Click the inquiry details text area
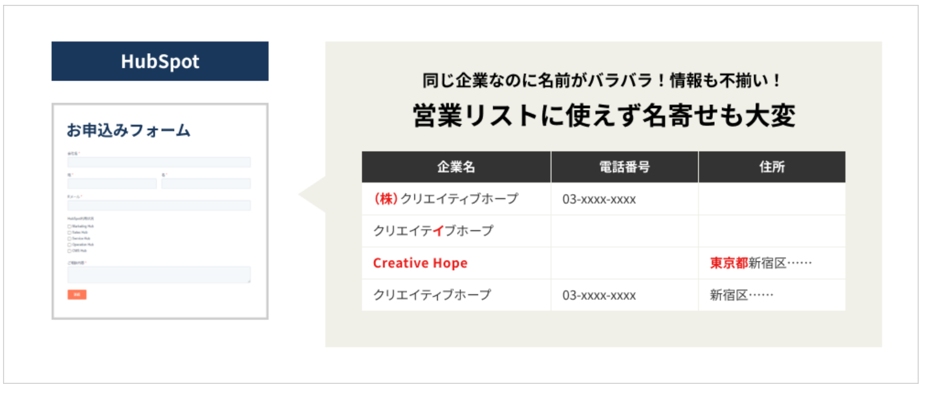This screenshot has height=393, width=926. tap(159, 275)
